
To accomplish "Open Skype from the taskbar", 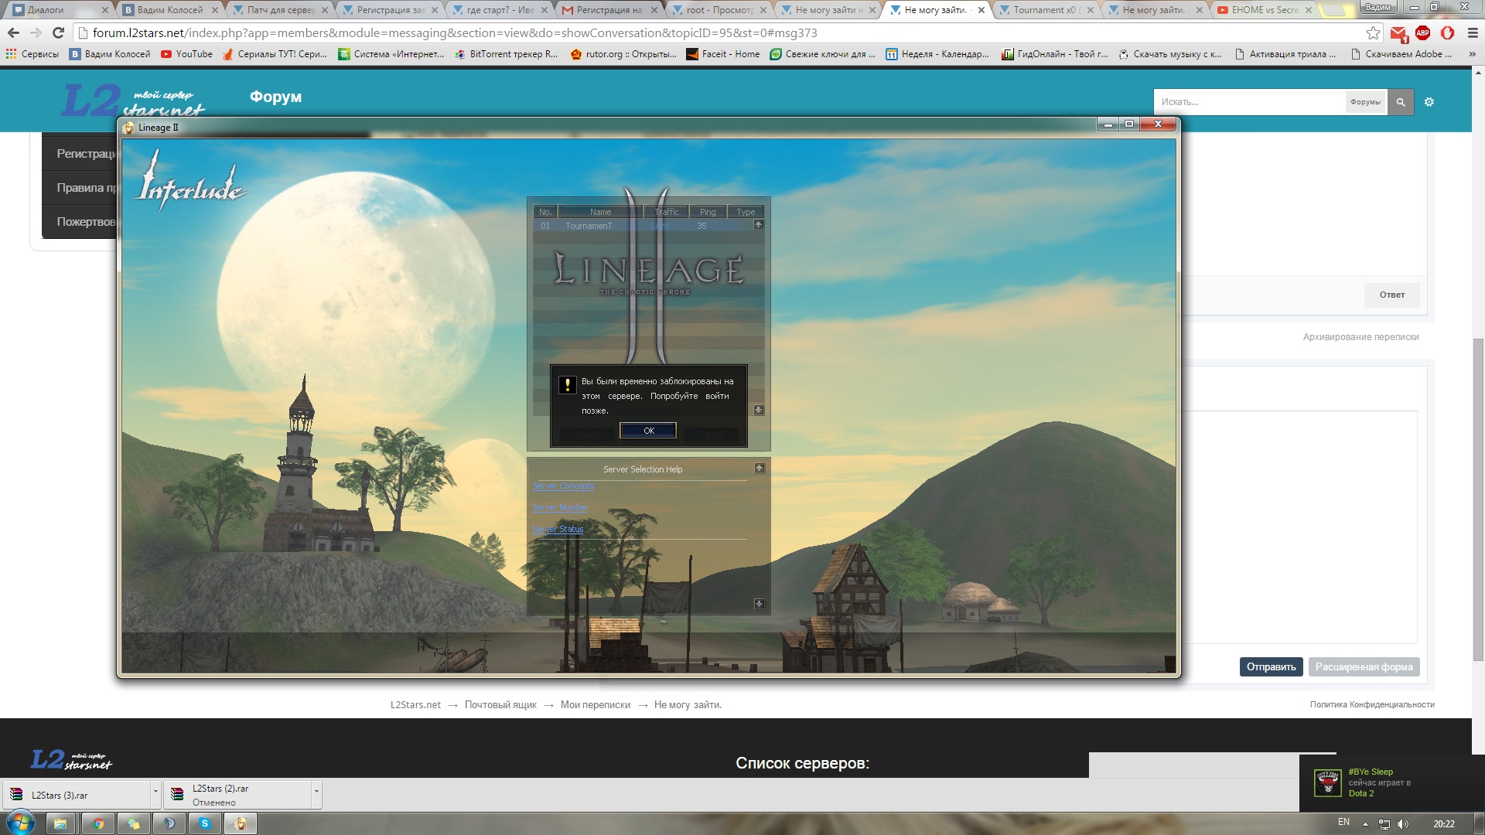I will [204, 823].
